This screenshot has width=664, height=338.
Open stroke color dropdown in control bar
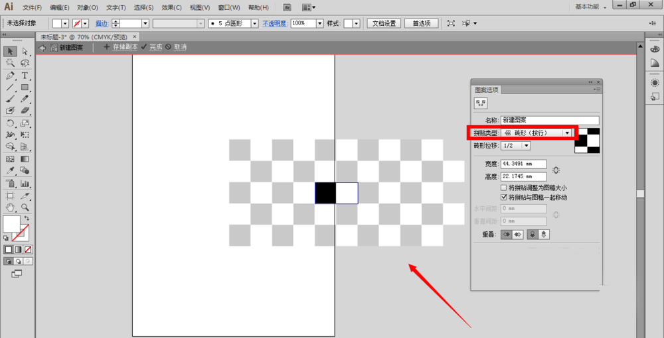86,23
